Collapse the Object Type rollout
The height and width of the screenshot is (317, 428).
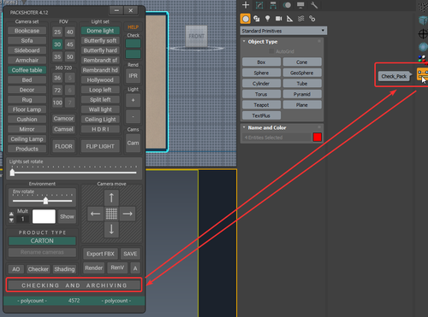(263, 42)
